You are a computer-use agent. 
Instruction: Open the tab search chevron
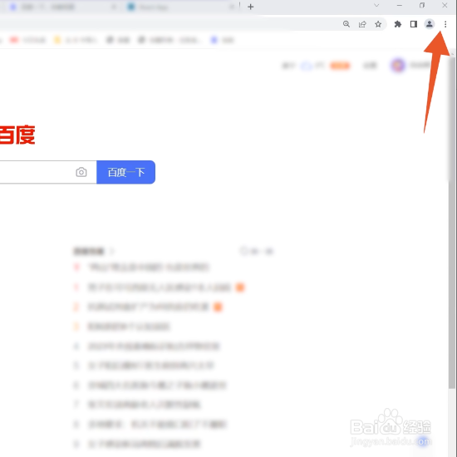point(376,5)
